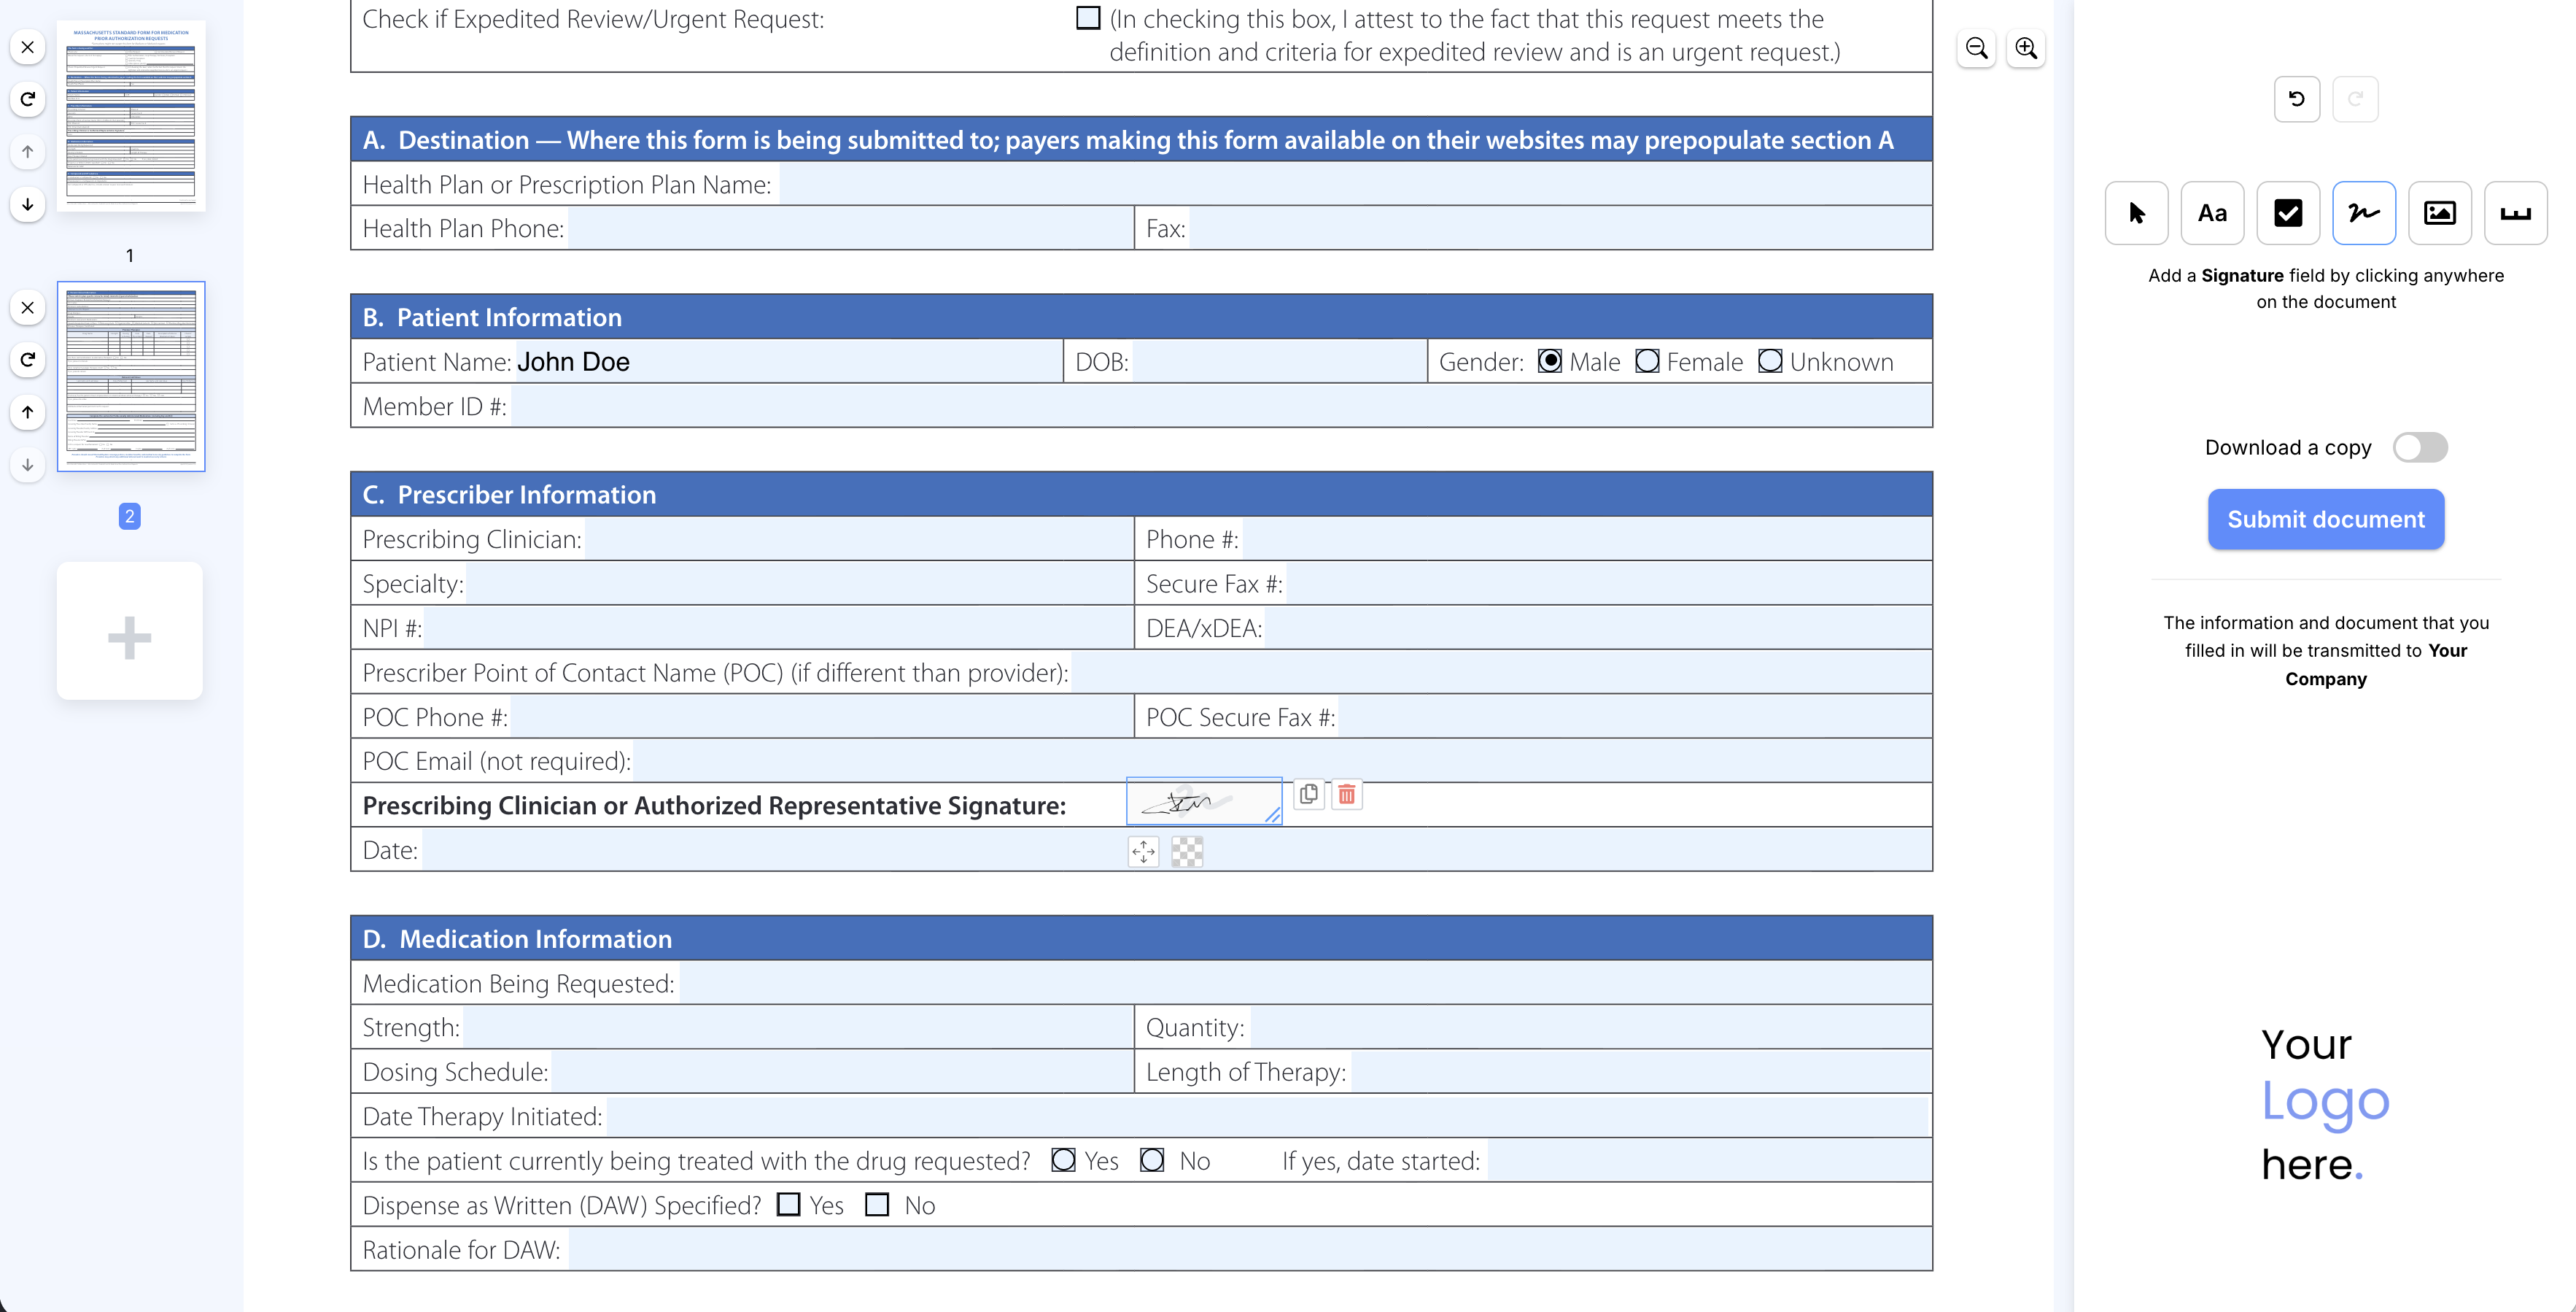Toggle Download a copy switch
Viewport: 2576px width, 1312px height.
pyautogui.click(x=2420, y=447)
